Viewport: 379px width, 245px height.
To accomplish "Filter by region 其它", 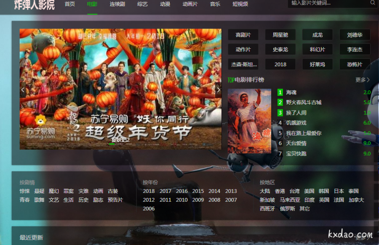I will click(304, 208).
